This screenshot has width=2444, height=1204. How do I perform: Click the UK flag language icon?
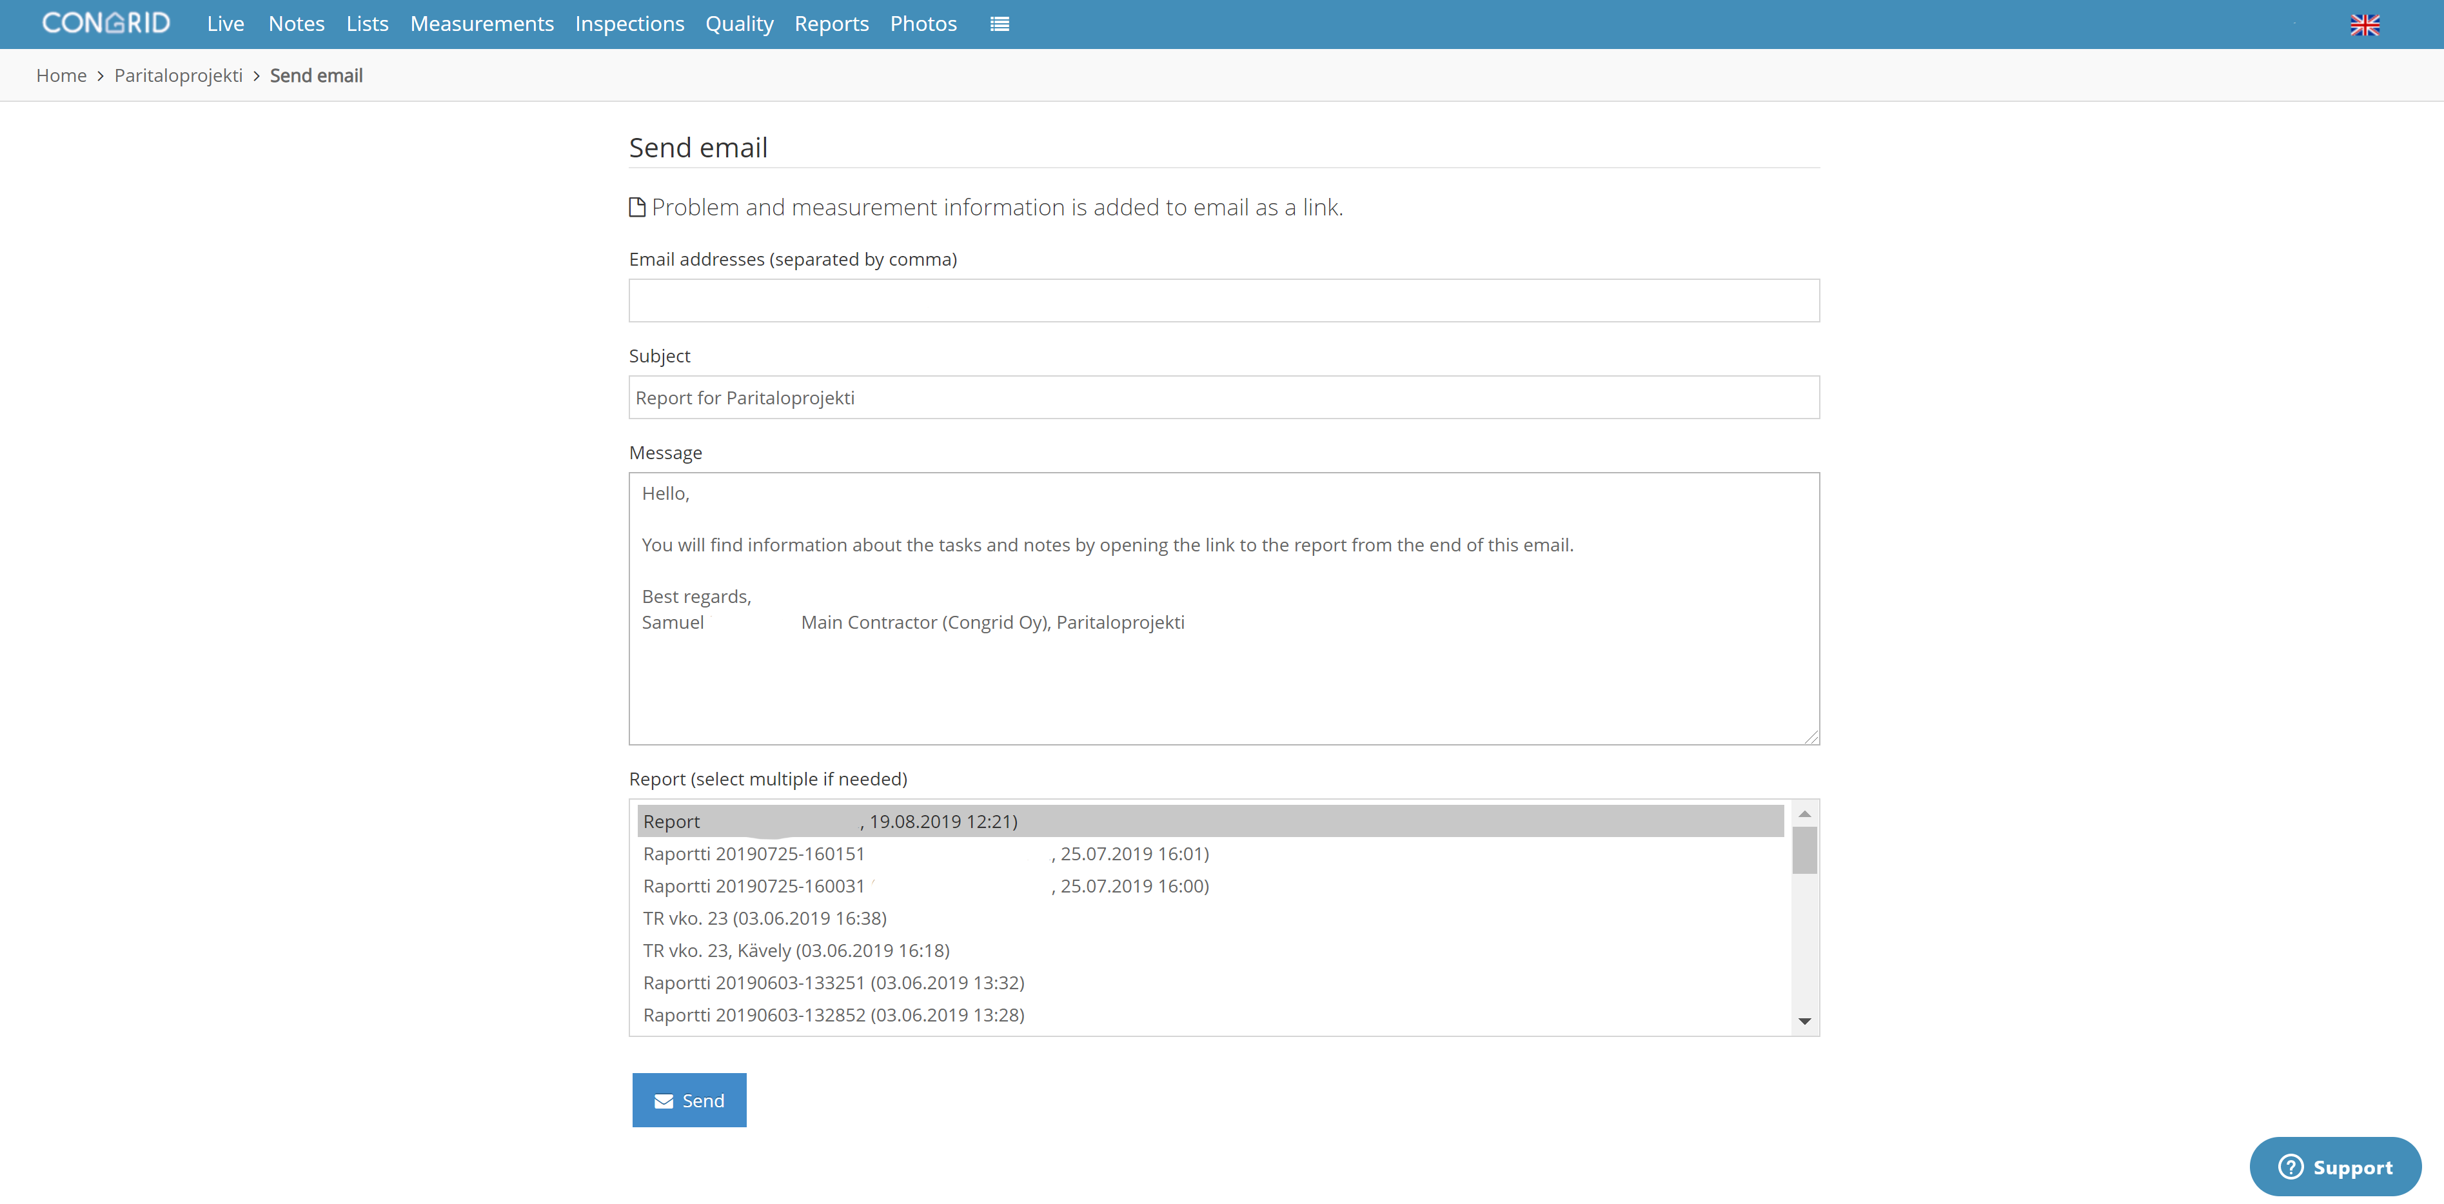click(2364, 25)
